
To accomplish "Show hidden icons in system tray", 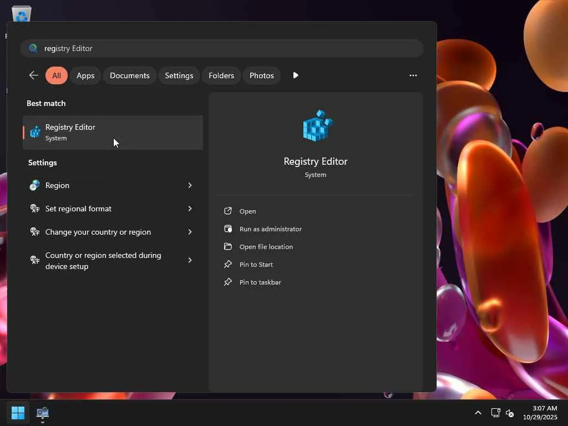I will pos(478,413).
